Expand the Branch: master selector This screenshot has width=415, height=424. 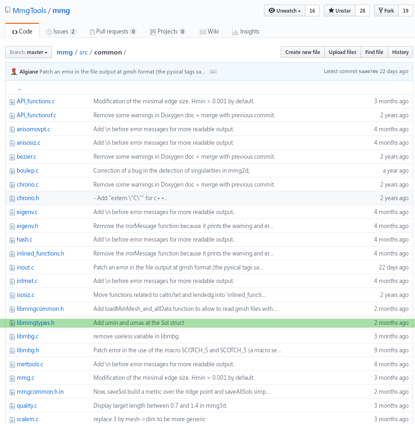[x=28, y=52]
